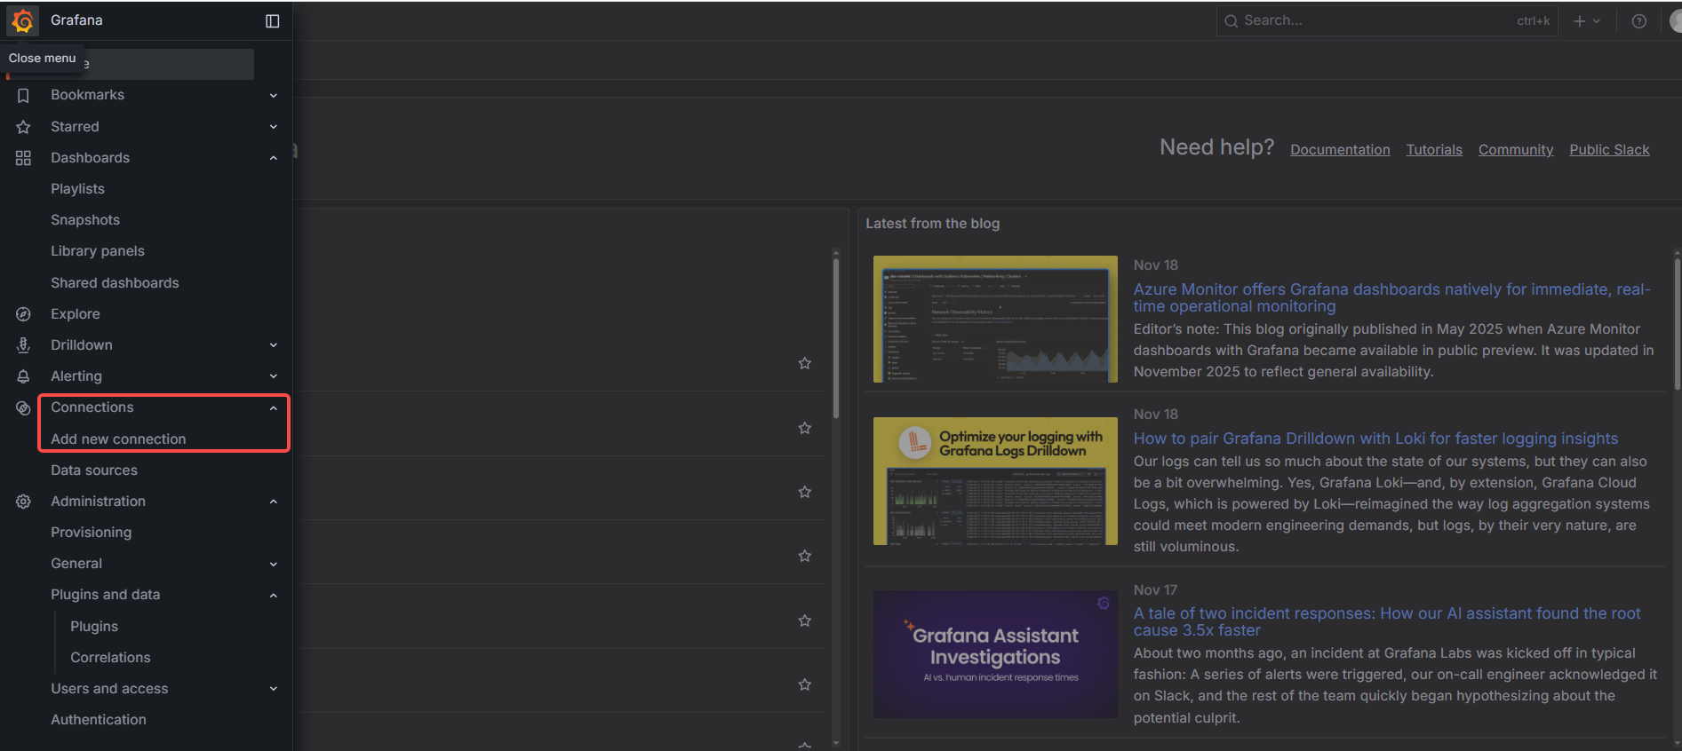Open the new item dropdown arrow next to plus
This screenshot has height=751, width=1682.
(x=1597, y=21)
